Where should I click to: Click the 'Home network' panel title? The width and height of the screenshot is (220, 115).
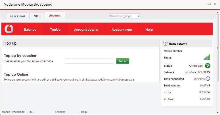tap(178, 44)
